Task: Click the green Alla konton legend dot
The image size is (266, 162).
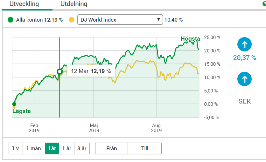Action: (11, 20)
